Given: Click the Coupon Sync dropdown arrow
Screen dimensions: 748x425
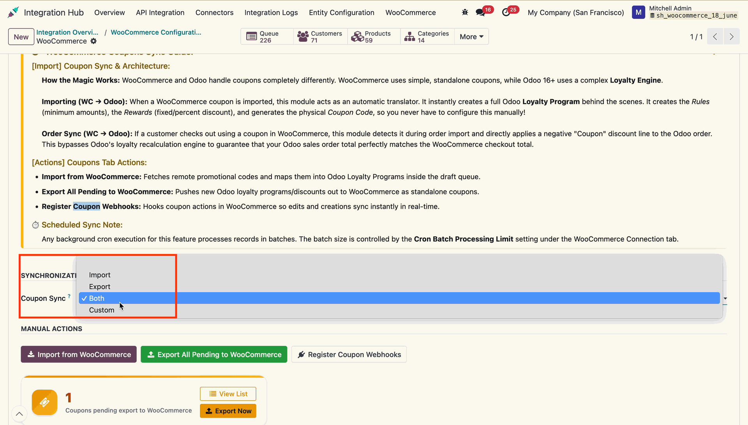Looking at the screenshot, I should (725, 298).
